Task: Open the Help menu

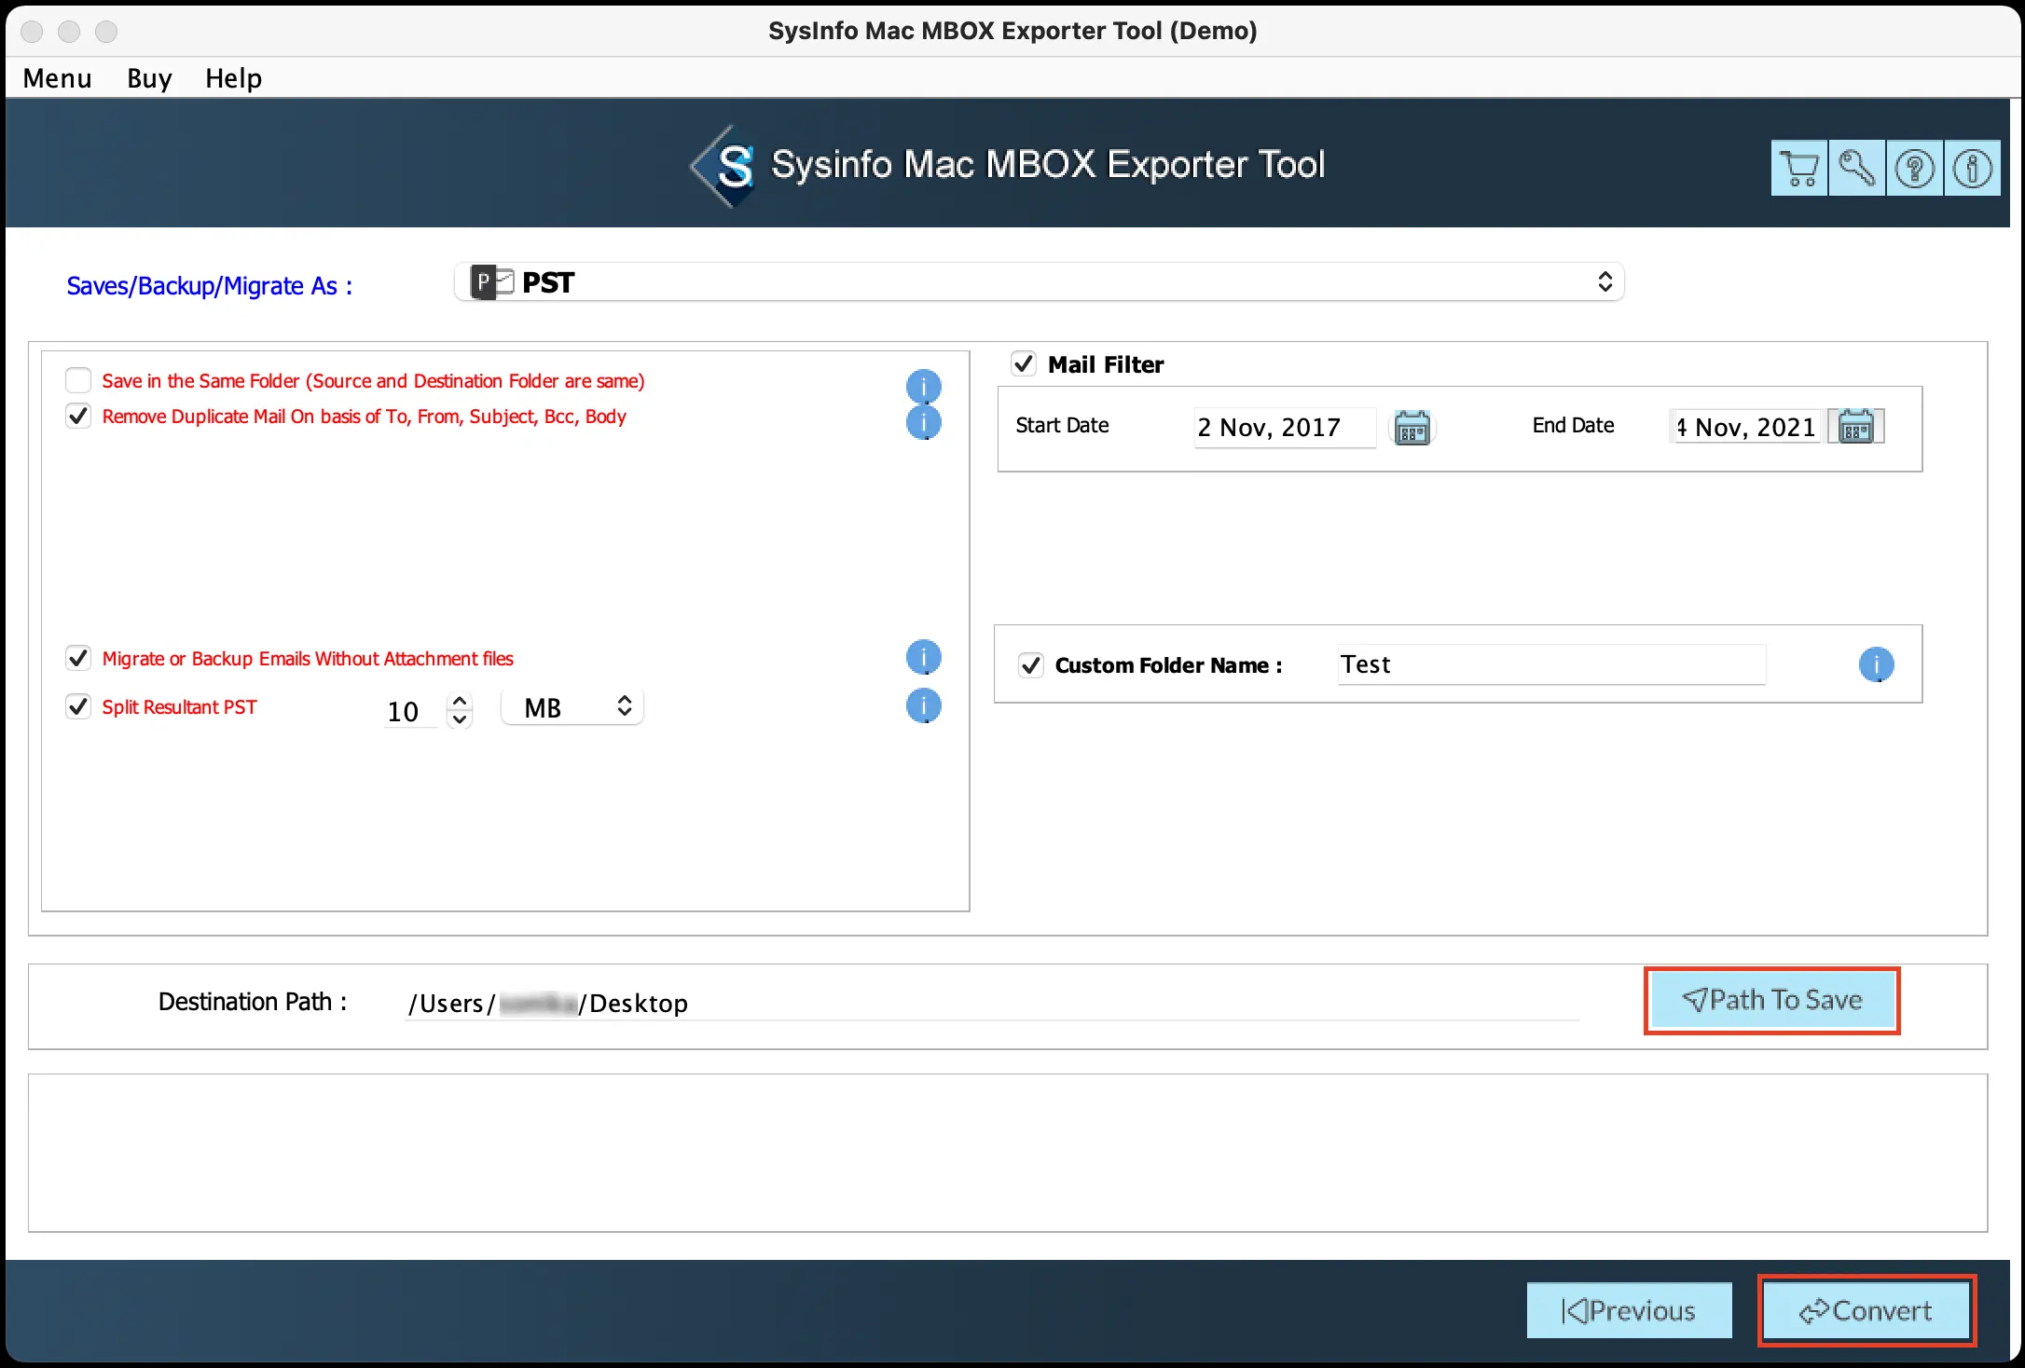Action: [x=233, y=78]
